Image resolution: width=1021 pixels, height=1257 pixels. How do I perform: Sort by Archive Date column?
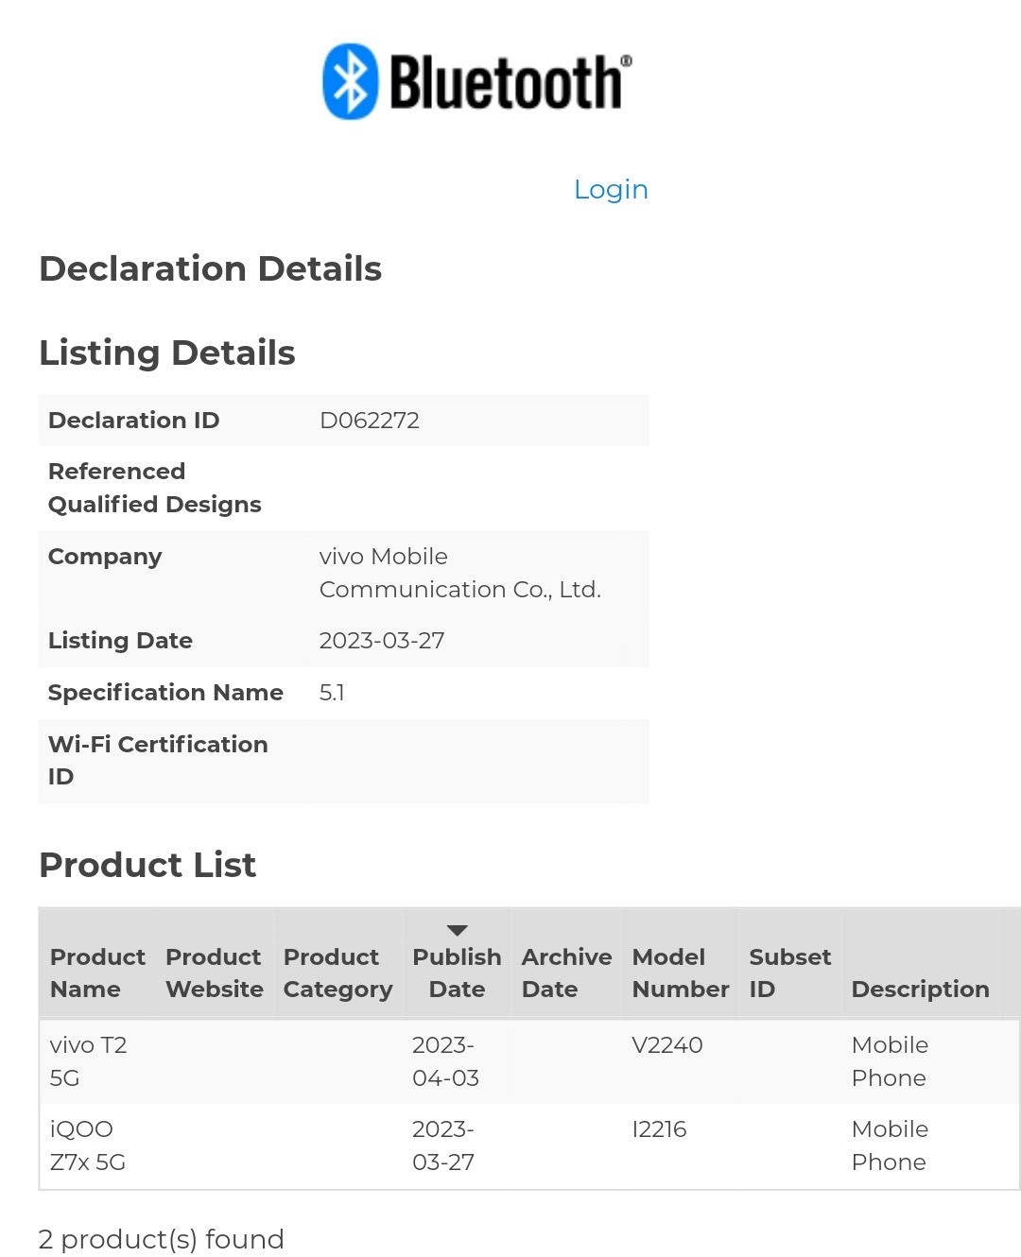pos(566,973)
